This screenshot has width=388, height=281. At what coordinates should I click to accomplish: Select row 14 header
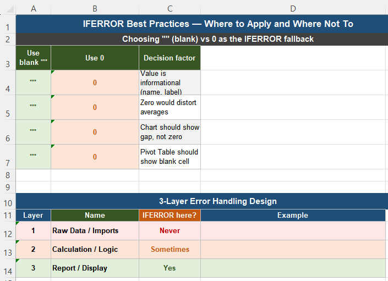8,268
